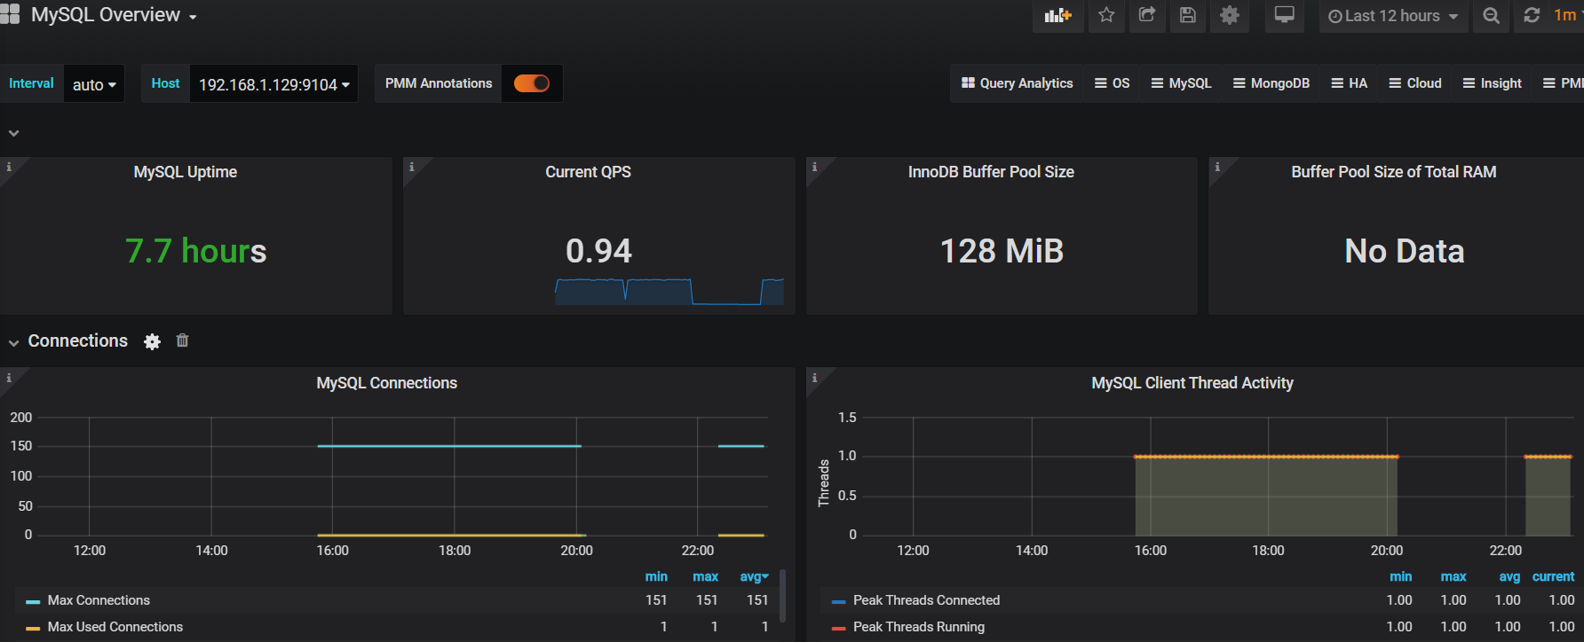Click the Current QPS info icon

[x=411, y=166]
